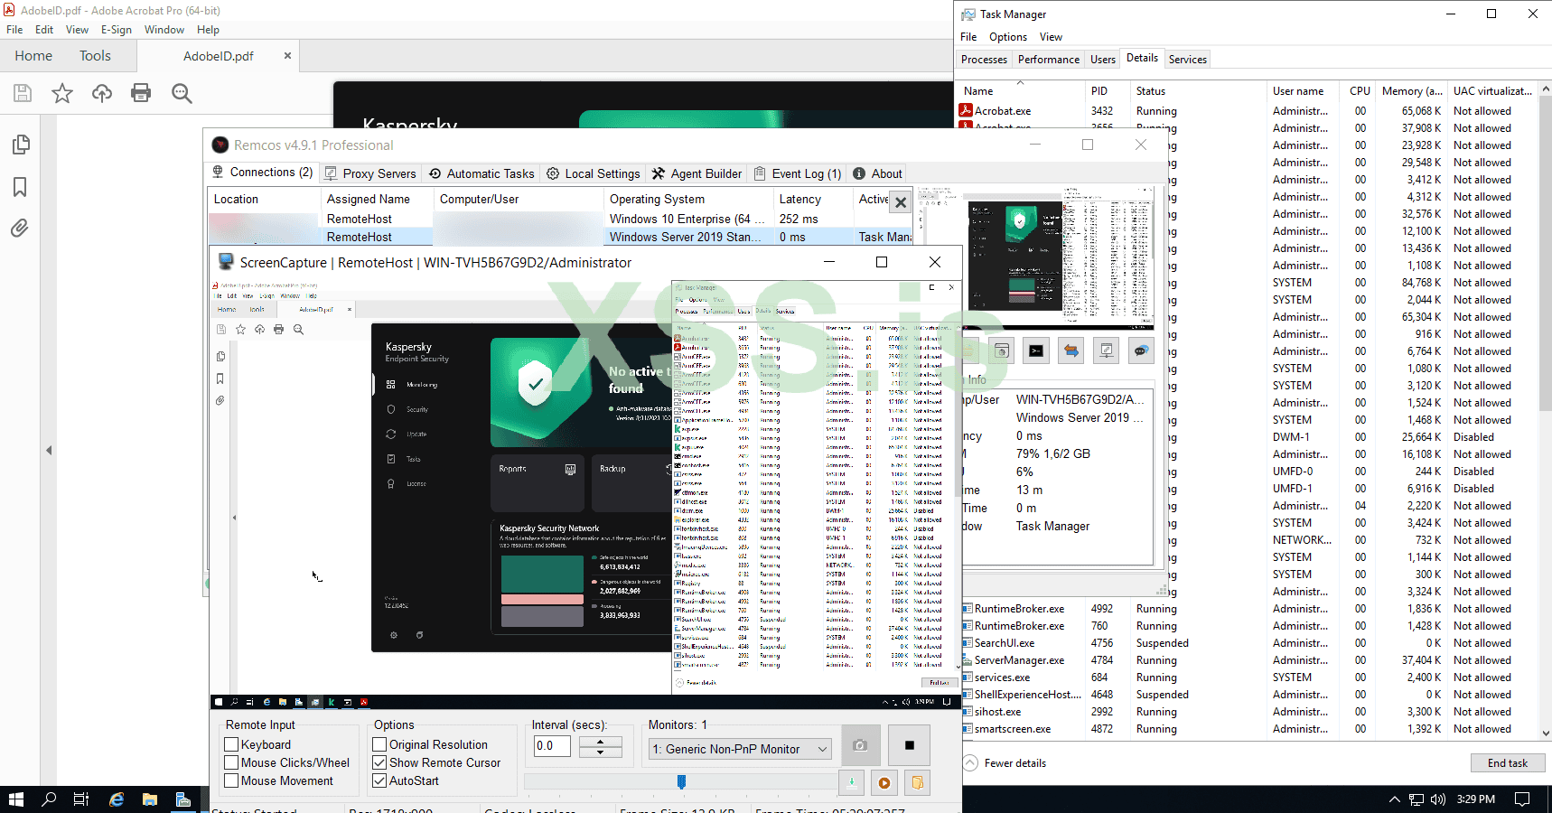Stop the screen capture with the square button
Screen dimensions: 1552x813
click(x=910, y=745)
